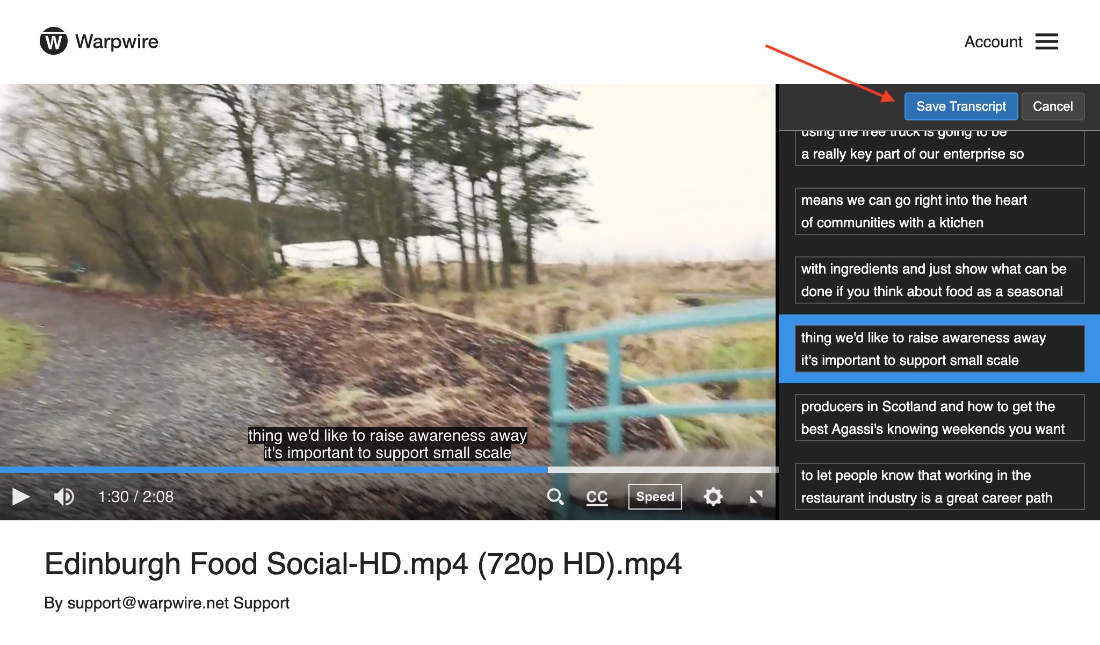Mute the video volume speaker icon

[64, 497]
